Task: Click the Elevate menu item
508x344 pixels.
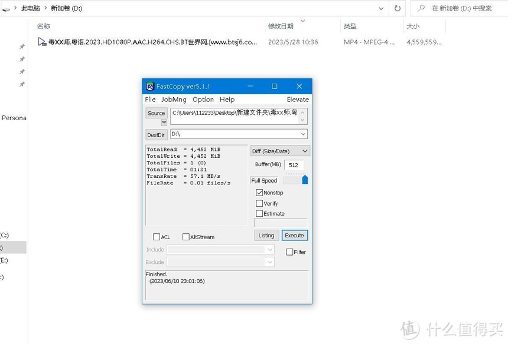Action: 298,100
